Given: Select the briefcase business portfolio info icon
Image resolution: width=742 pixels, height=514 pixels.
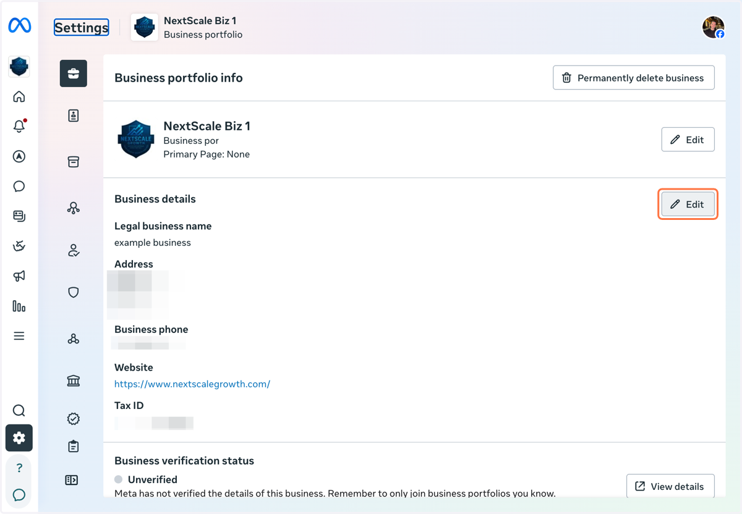Looking at the screenshot, I should click(x=74, y=74).
